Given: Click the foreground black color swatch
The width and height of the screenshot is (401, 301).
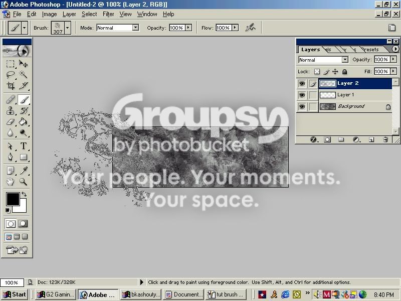Looking at the screenshot, I should tap(13, 199).
